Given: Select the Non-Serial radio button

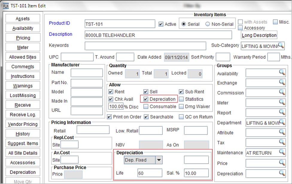Looking at the screenshot, I should click(x=208, y=24).
